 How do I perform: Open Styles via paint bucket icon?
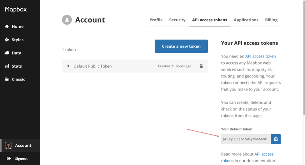(7, 40)
